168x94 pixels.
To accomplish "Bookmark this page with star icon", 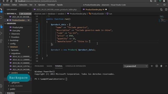I will [155, 1].
